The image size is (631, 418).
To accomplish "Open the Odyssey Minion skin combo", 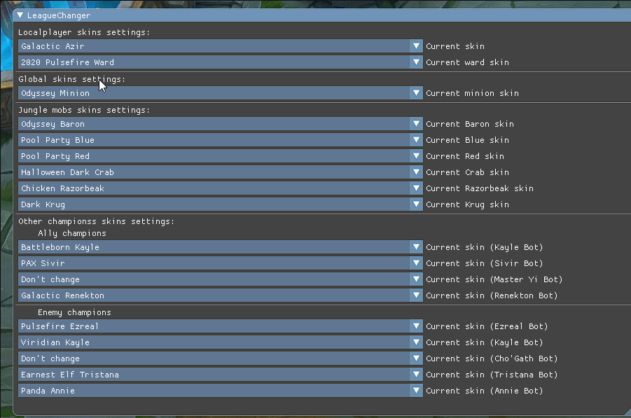I will (220, 93).
